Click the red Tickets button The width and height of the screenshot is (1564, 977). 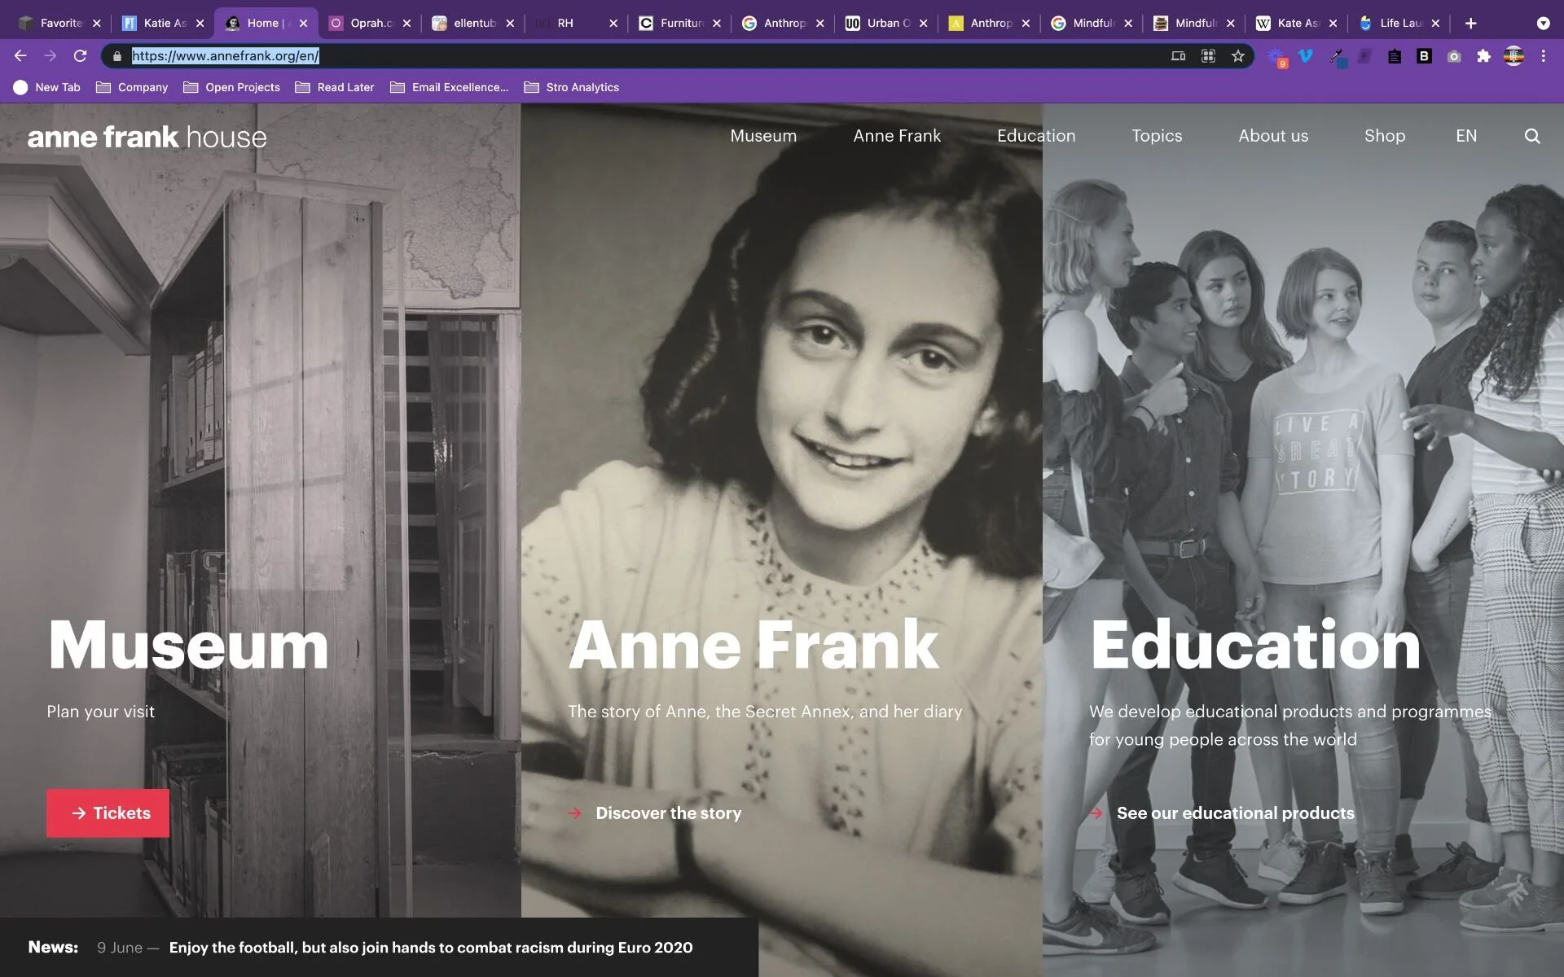[x=108, y=813]
